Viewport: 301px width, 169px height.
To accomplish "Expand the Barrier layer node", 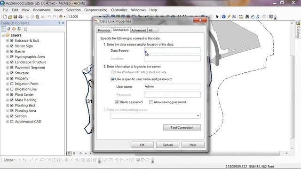I will click(x=8, y=51).
